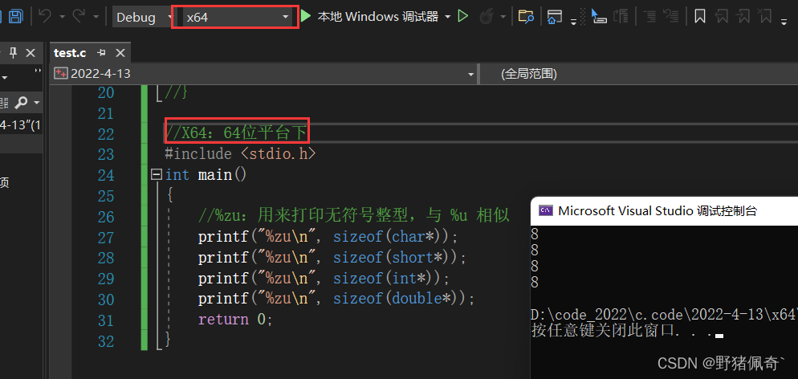Start without debugging using hollow green arrow

pos(463,16)
